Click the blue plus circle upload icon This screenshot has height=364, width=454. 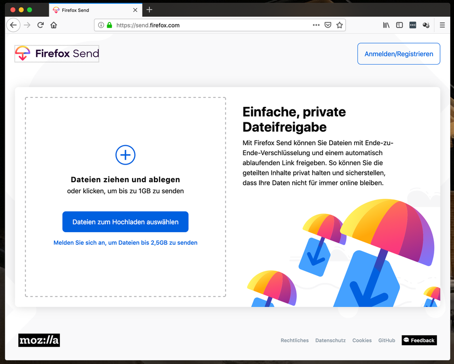pos(125,155)
